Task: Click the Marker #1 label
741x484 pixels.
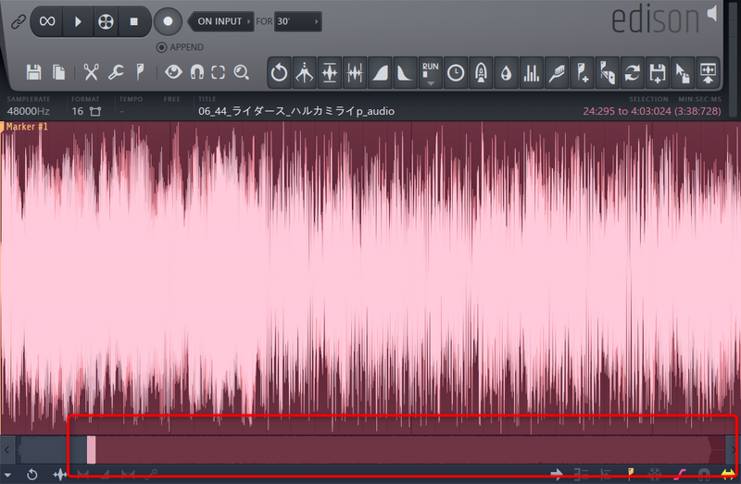Action: 28,127
